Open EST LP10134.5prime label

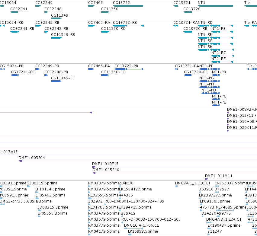point(50,189)
